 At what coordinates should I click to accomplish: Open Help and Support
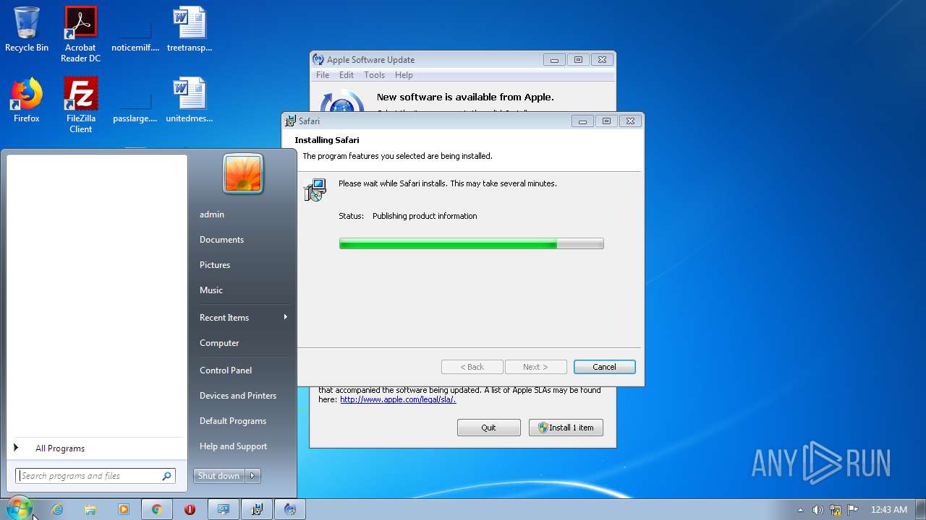[x=233, y=446]
